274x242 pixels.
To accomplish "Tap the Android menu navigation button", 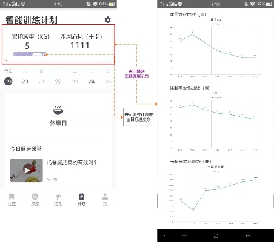I will pyautogui.click(x=184, y=235).
